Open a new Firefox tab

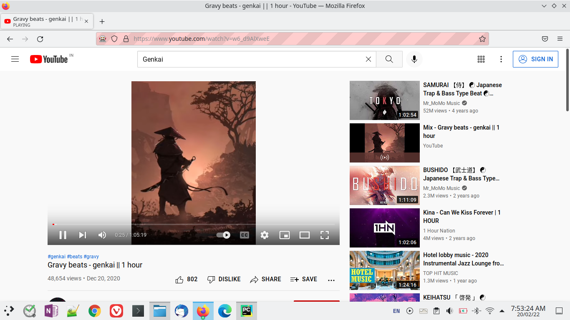click(x=102, y=21)
